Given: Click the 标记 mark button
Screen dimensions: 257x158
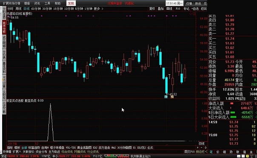Looking at the screenshot, I should click(x=186, y=8).
